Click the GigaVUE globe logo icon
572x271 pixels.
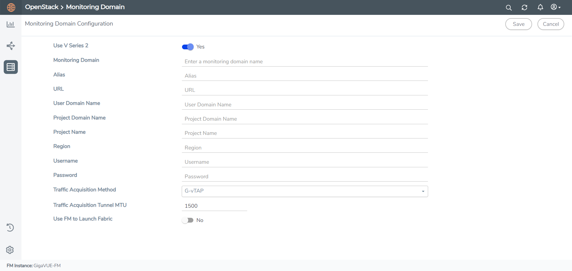coord(11,7)
